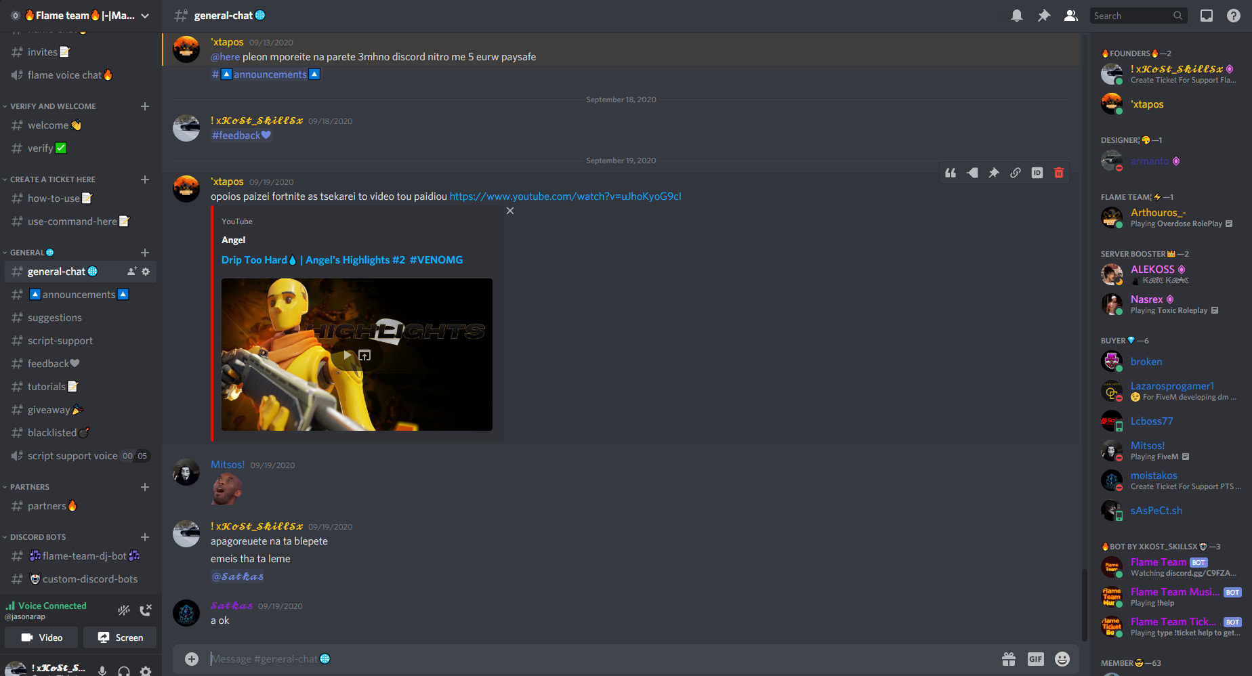Open the pinned messages panel
Viewport: 1252px width, 676px height.
(x=1043, y=15)
